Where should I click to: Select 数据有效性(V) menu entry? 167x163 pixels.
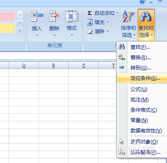click(x=142, y=130)
